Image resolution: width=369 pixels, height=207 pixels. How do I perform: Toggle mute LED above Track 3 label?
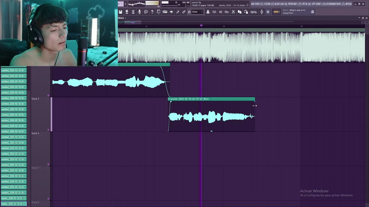(x=48, y=95)
